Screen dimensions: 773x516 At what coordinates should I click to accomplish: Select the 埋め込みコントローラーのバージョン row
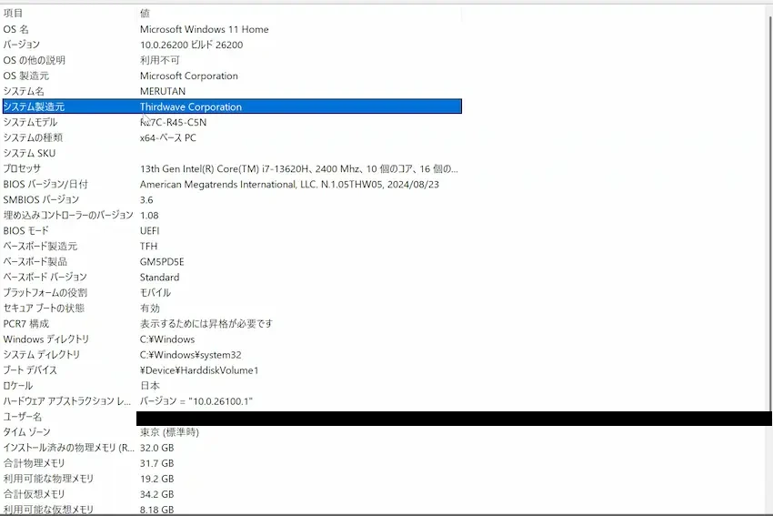[x=232, y=215]
